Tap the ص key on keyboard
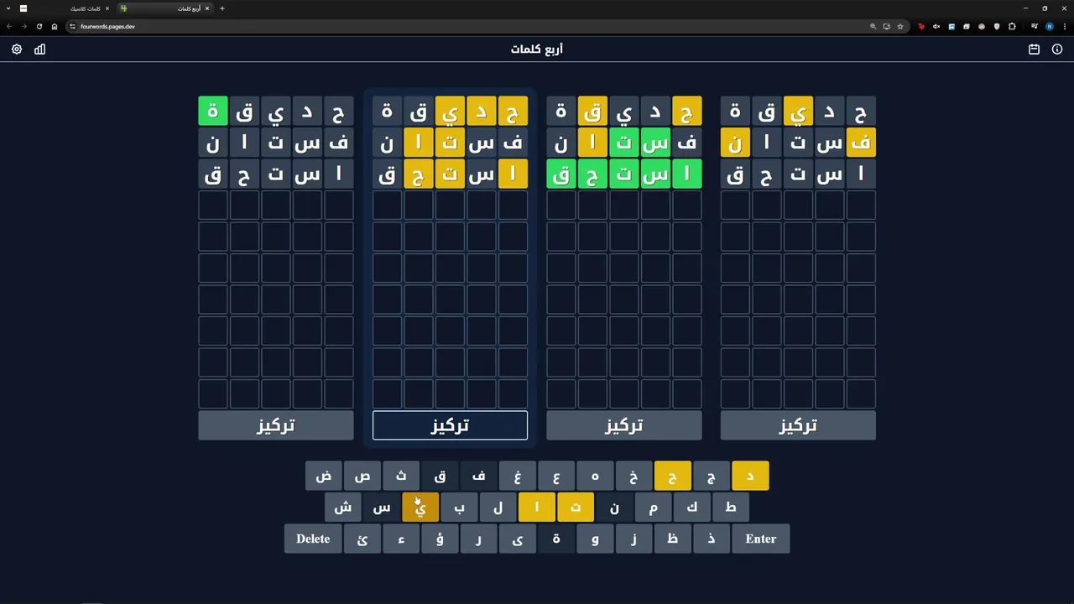The height and width of the screenshot is (604, 1074). 362,476
